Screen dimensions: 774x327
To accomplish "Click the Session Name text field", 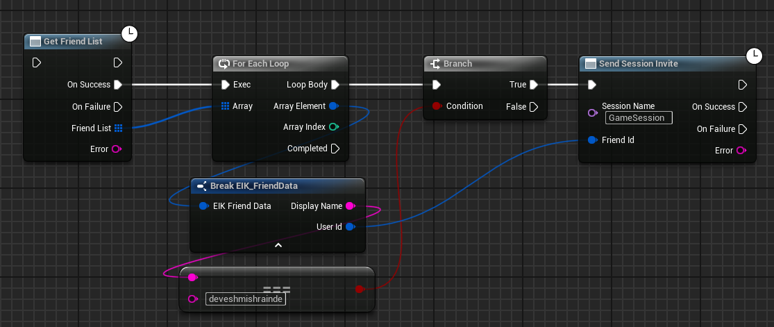I will [639, 118].
